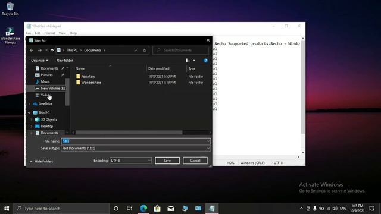Open the Windows Start menu
This screenshot has width=381, height=214.
pyautogui.click(x=7, y=209)
